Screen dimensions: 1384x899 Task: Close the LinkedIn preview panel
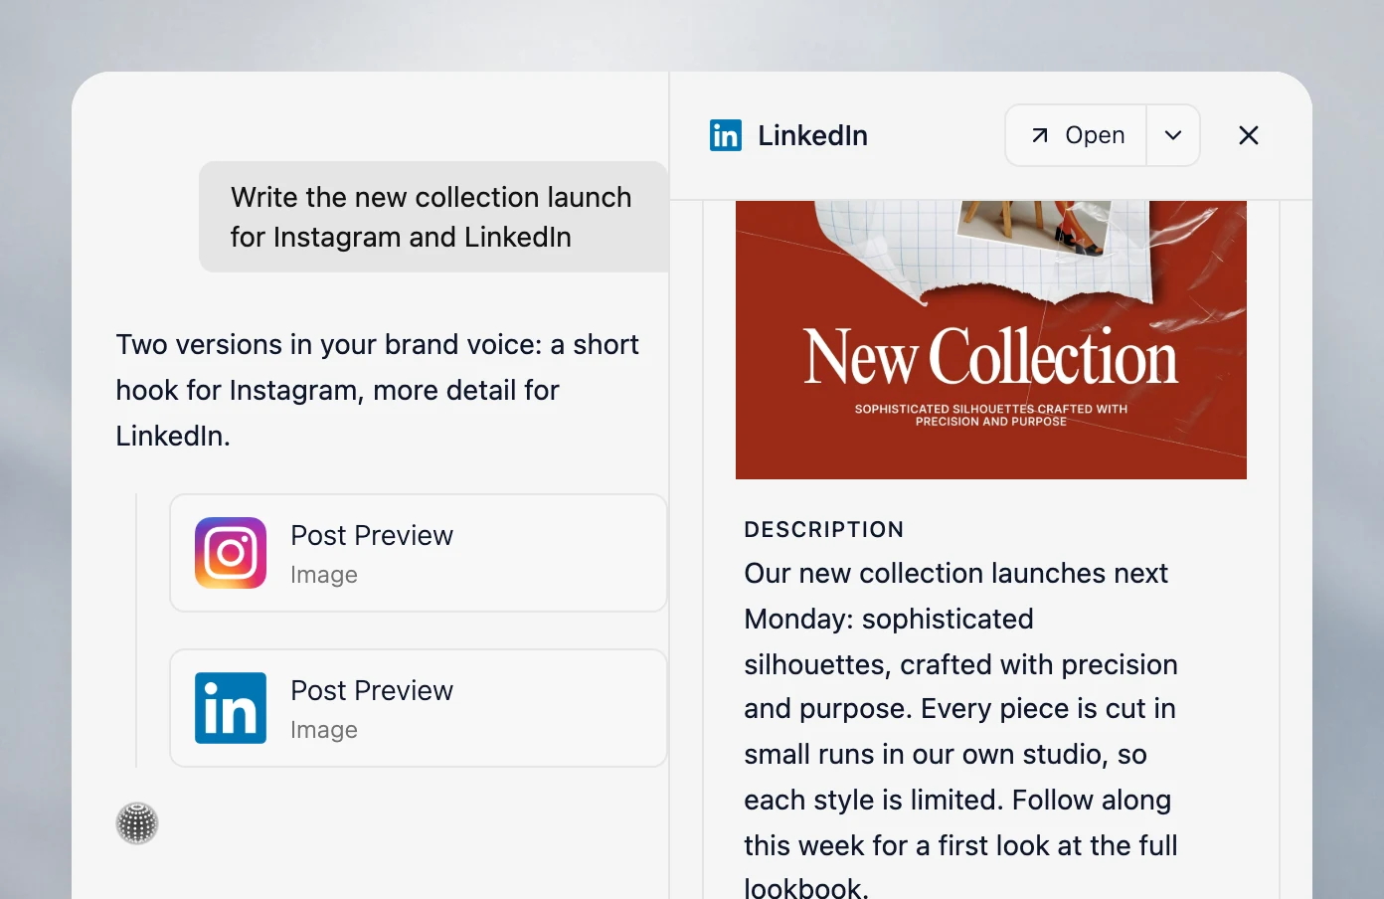pos(1249,135)
